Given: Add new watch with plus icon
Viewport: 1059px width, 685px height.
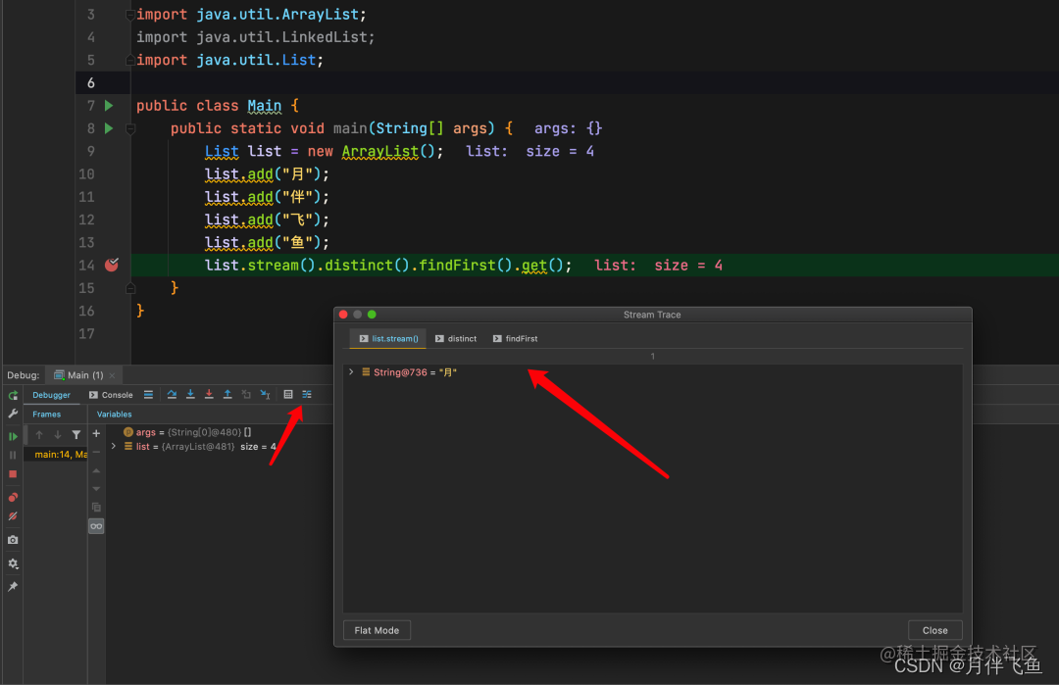Looking at the screenshot, I should (x=96, y=434).
